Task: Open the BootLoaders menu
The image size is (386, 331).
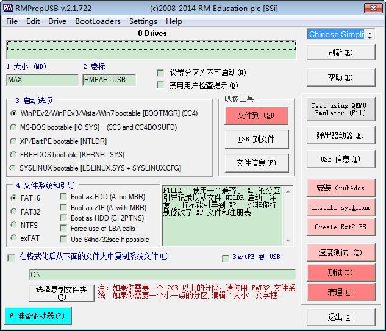Action: click(98, 21)
